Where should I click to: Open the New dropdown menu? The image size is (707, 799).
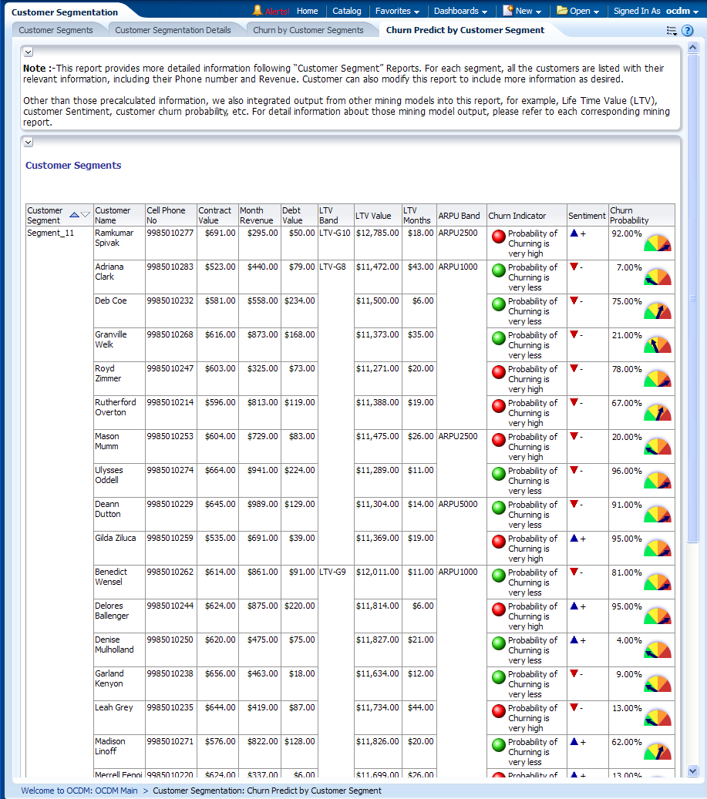click(523, 12)
